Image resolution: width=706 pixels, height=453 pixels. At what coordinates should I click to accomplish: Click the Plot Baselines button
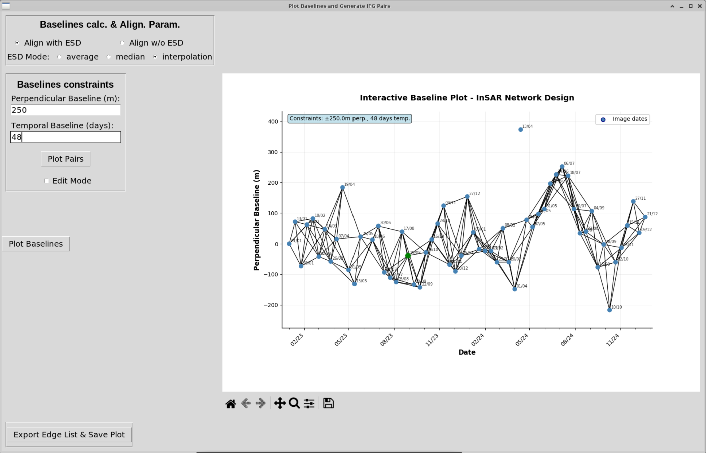click(x=36, y=244)
